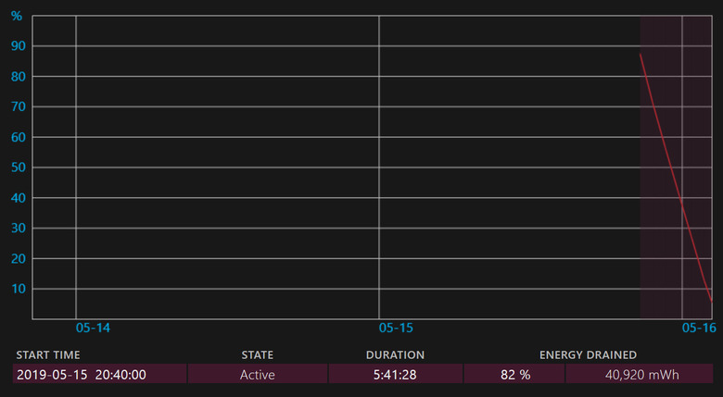
Task: Click the 80 percent axis label
Action: [x=19, y=77]
